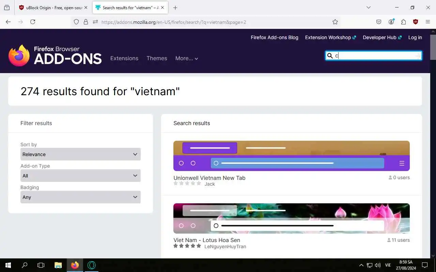Screen dimensions: 436x272
Task: Open Windows taskbar search
Action: (25, 265)
